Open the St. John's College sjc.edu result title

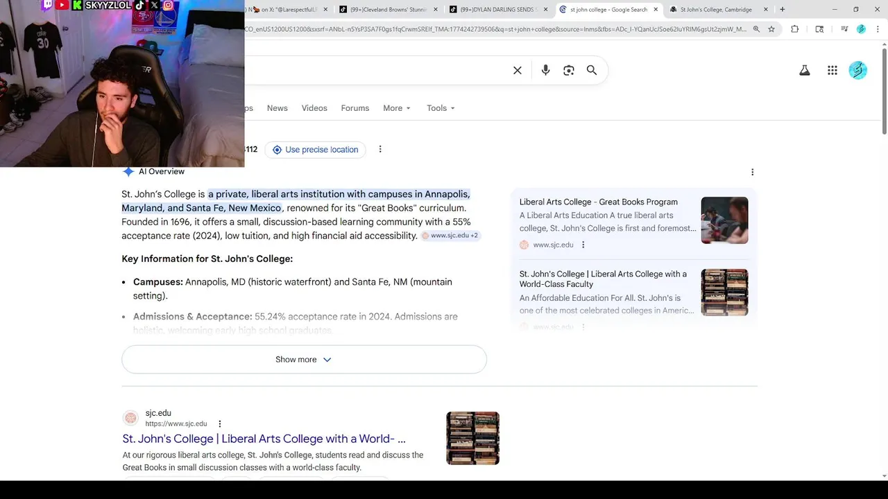coord(264,439)
